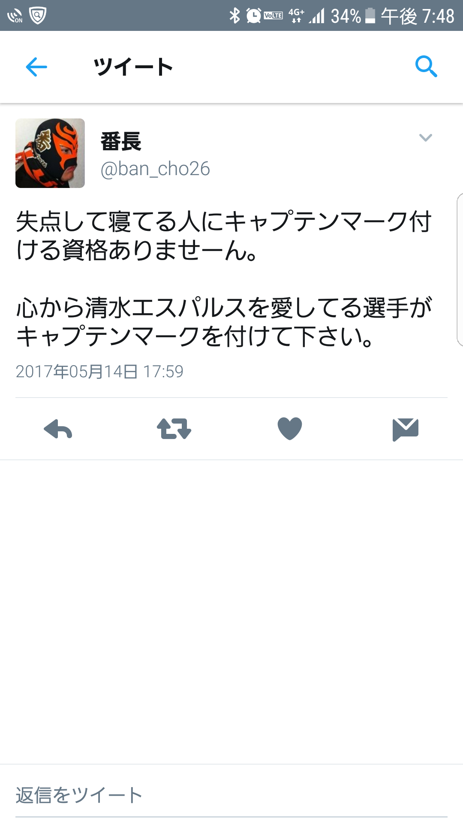The image size is (463, 824).
Task: Tap the tweet body text about 清水エスパルス
Action: (x=224, y=322)
